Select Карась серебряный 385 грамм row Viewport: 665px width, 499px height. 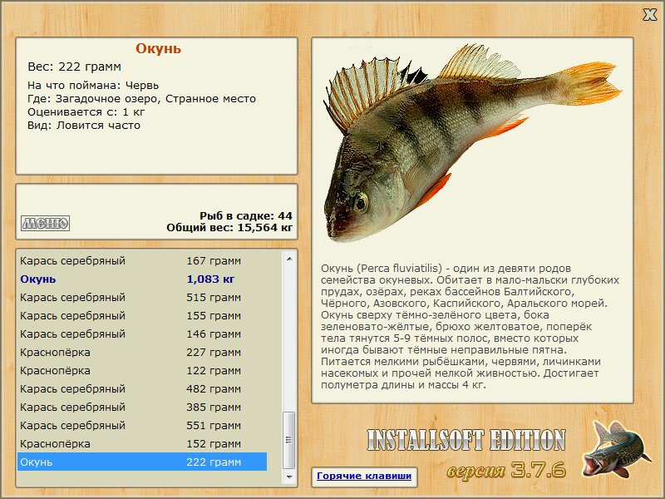point(142,407)
